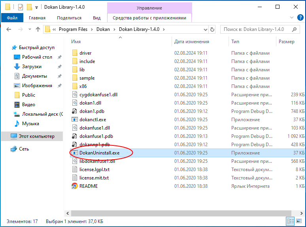Open Локальный диск in navigation pane
The image size is (306, 227).
click(x=42, y=114)
